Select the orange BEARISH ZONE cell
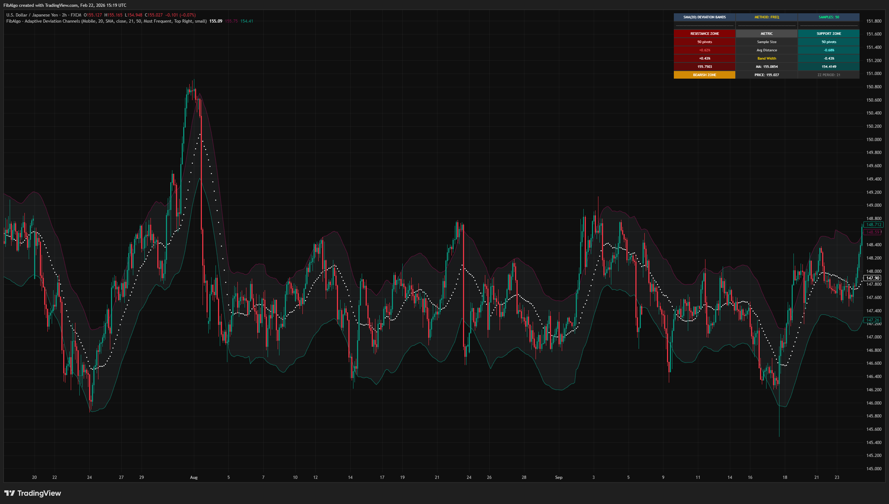Image resolution: width=889 pixels, height=504 pixels. tap(705, 75)
